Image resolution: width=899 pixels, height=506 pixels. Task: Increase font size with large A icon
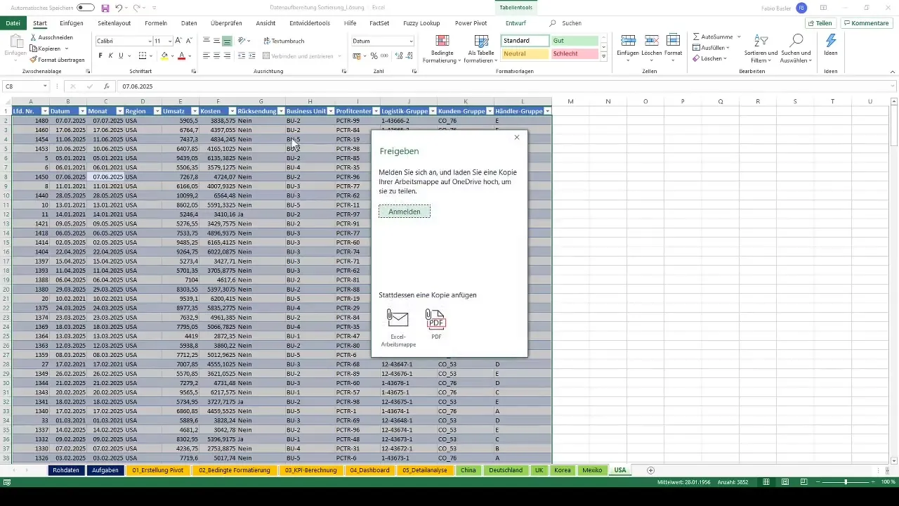click(178, 41)
